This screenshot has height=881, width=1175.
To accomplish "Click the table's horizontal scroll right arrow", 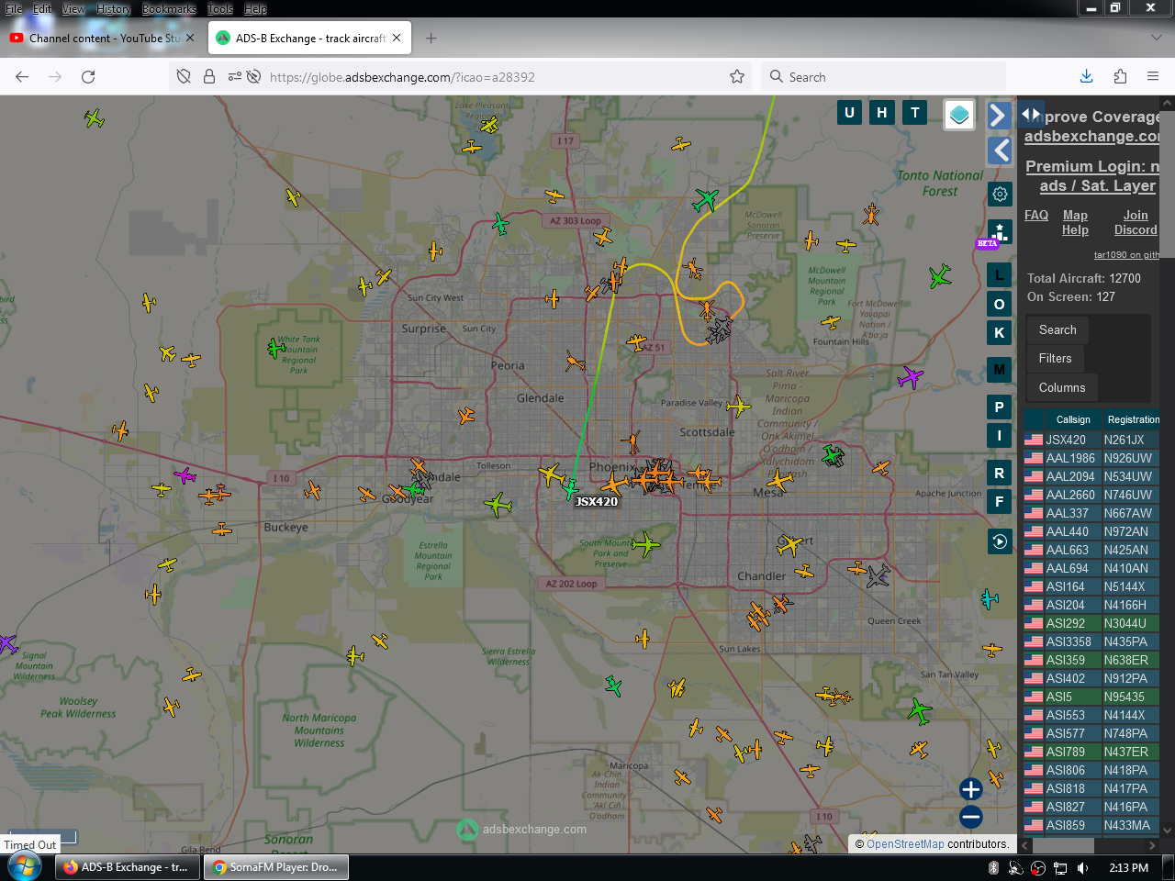I will [1153, 846].
